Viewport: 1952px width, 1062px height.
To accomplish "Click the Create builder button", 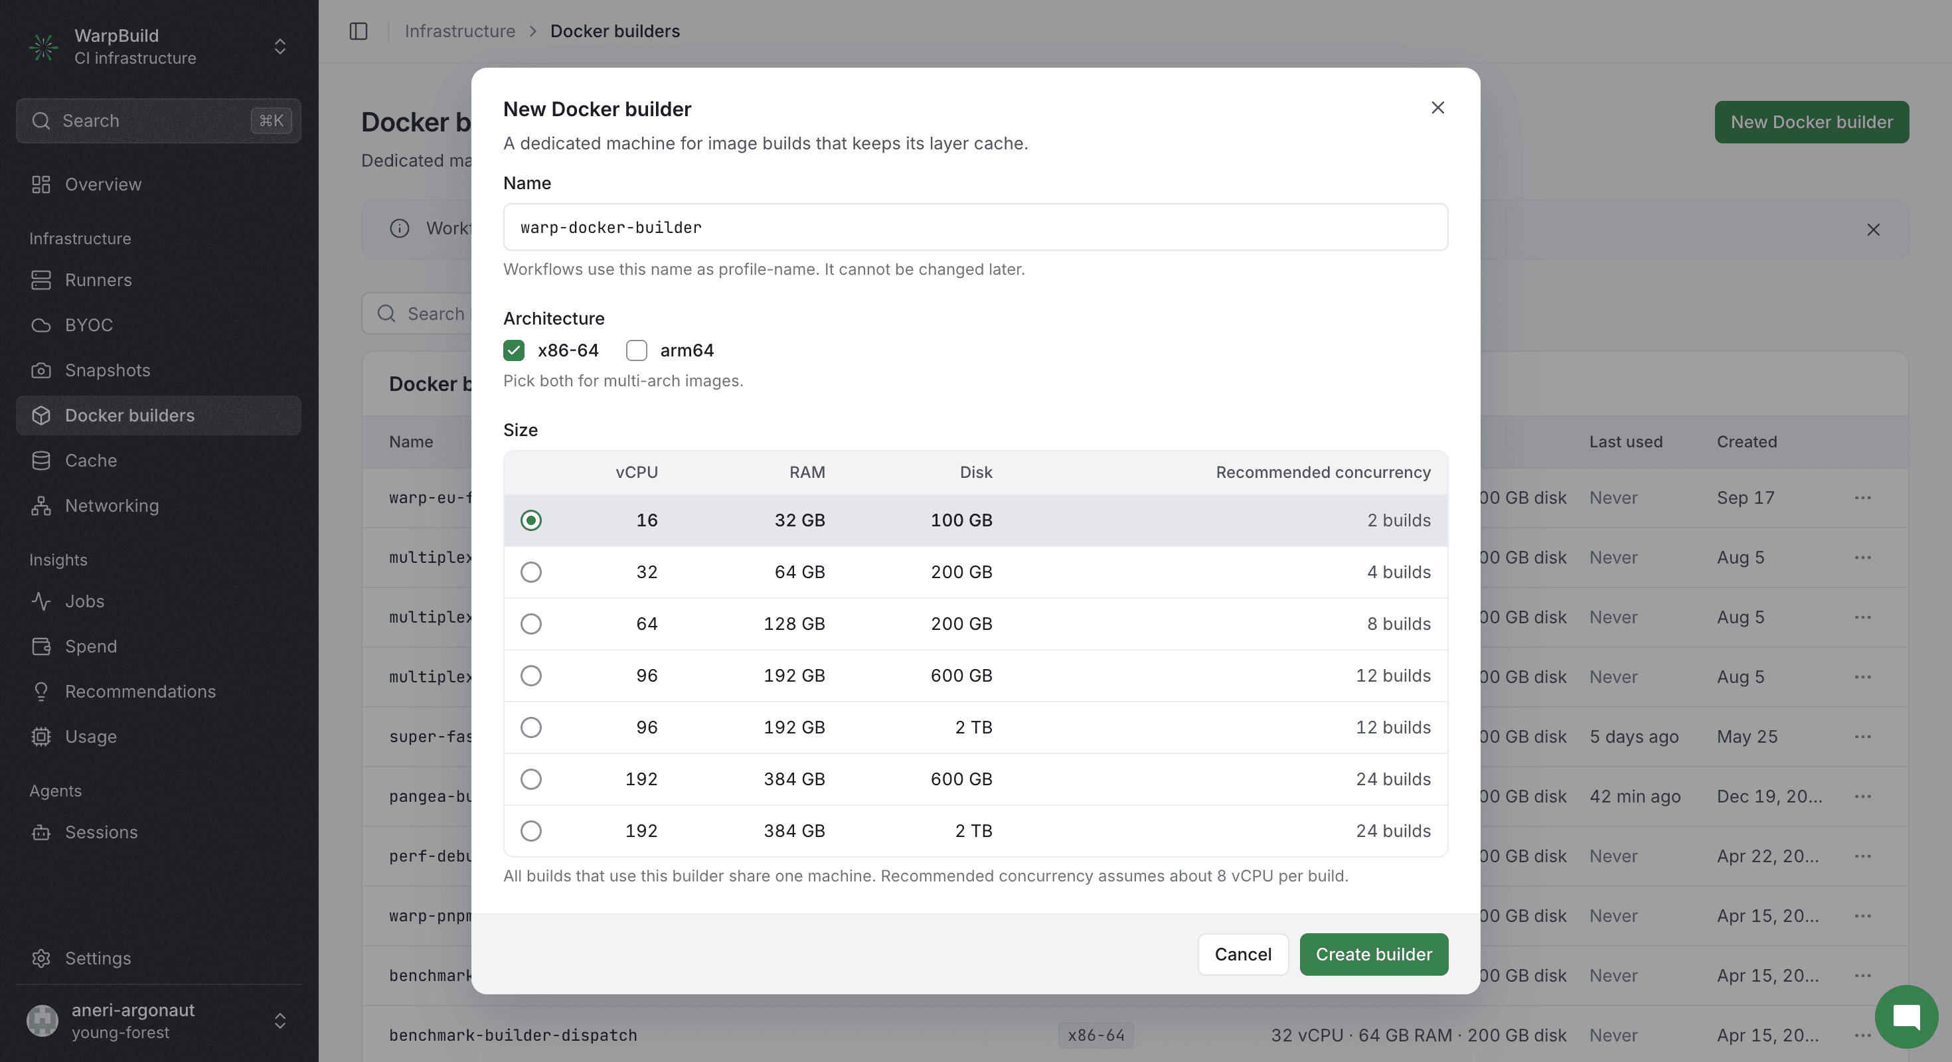I will pyautogui.click(x=1374, y=954).
